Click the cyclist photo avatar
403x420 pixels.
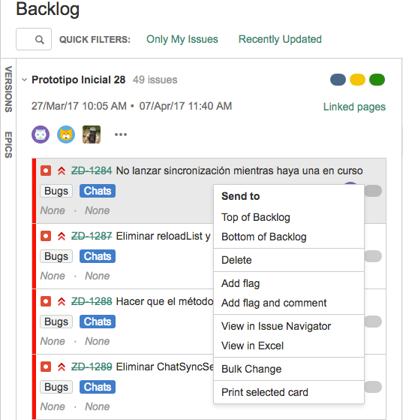[x=92, y=134]
